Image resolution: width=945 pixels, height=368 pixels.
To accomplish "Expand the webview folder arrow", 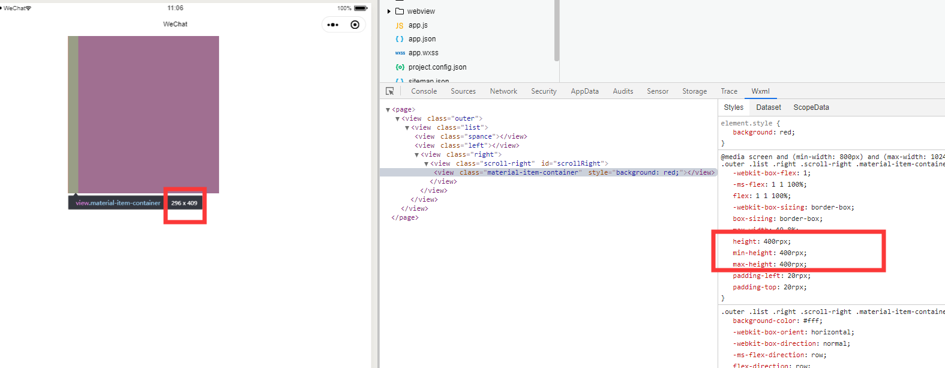I will click(x=389, y=11).
